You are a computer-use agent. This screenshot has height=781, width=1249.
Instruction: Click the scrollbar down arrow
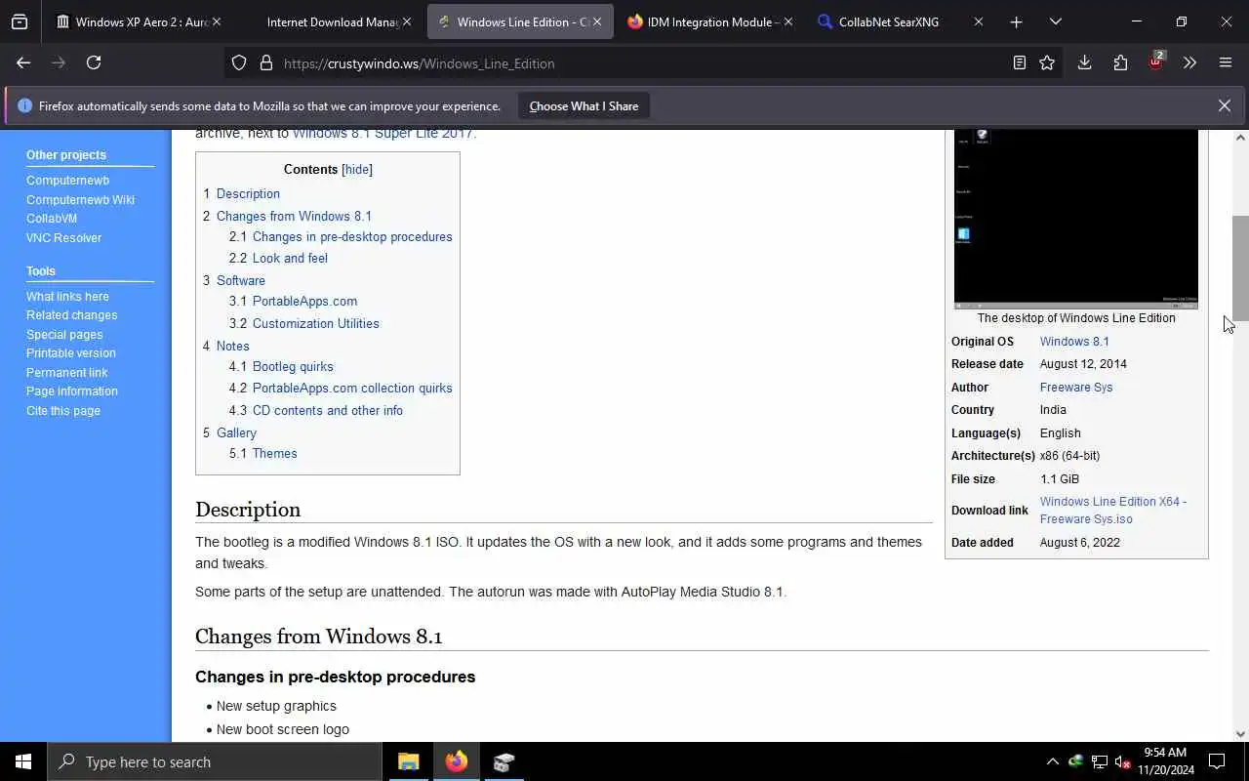click(x=1240, y=734)
